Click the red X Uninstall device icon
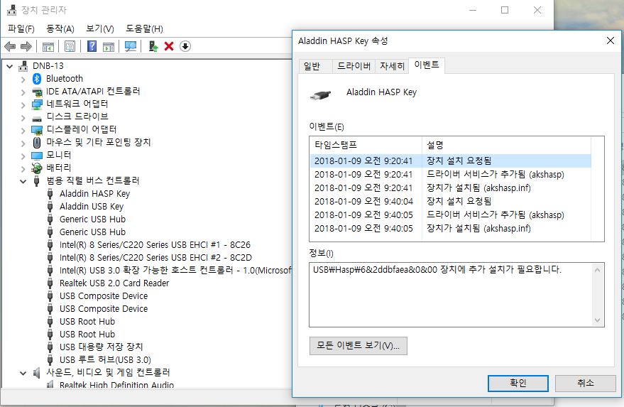The image size is (624, 407). (169, 46)
